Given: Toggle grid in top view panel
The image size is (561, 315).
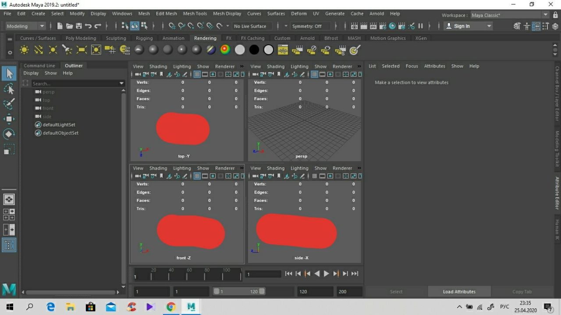Looking at the screenshot, I should click(x=197, y=74).
